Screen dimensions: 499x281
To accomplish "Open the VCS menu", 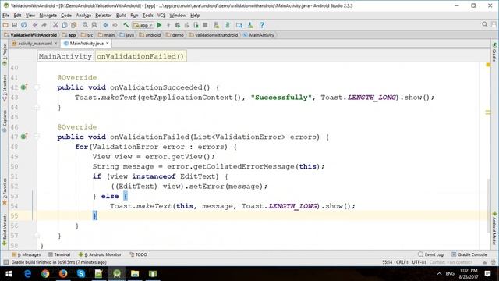I will [x=161, y=16].
